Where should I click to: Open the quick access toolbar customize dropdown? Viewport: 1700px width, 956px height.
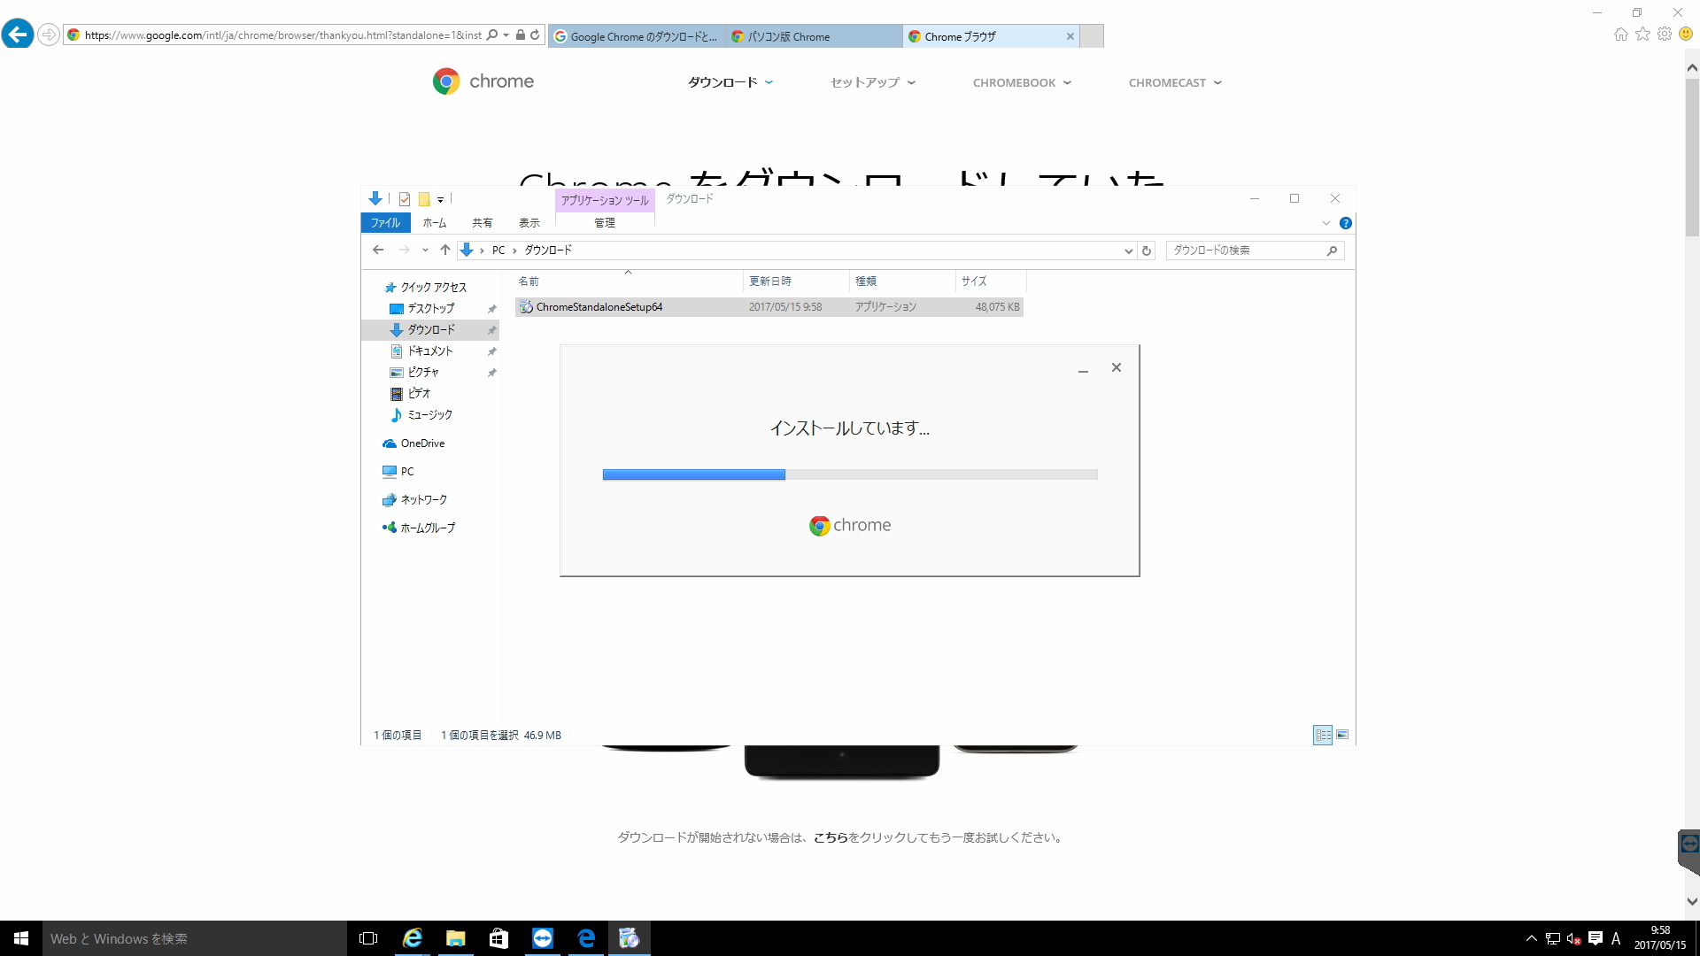(440, 200)
